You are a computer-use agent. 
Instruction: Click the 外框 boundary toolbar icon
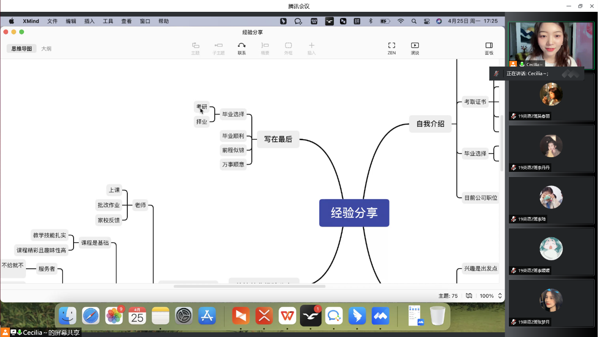pos(288,46)
